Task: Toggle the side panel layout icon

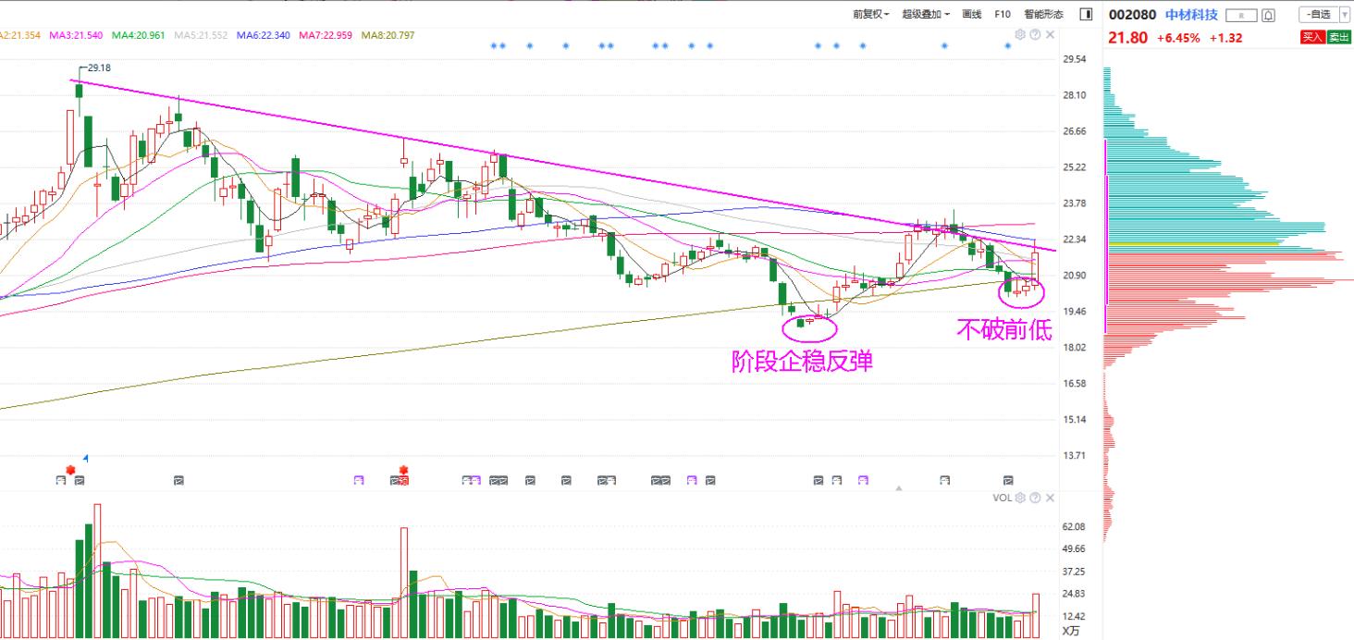Action: click(1086, 14)
